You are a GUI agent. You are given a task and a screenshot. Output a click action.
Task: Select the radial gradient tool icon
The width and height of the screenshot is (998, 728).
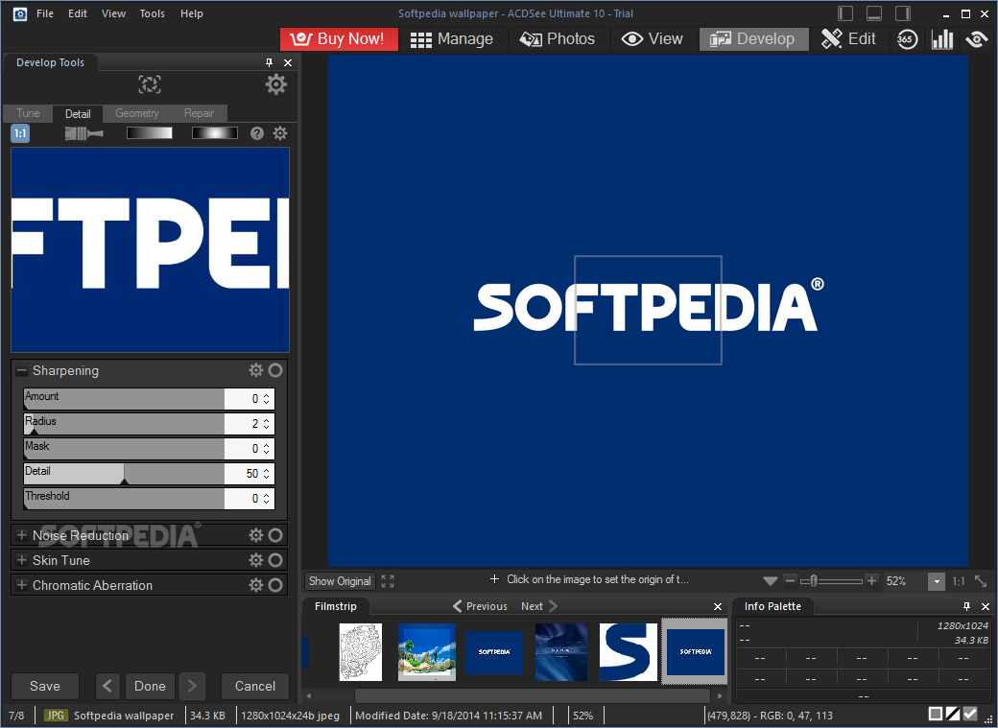click(x=215, y=133)
